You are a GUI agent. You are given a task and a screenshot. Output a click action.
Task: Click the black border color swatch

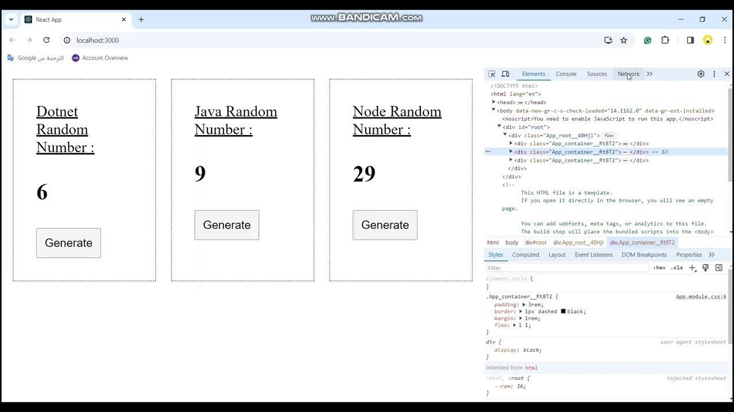(563, 311)
